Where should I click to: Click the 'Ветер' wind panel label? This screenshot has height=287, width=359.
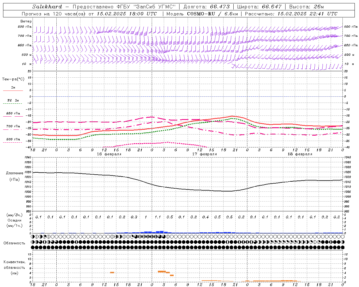[x=26, y=21]
